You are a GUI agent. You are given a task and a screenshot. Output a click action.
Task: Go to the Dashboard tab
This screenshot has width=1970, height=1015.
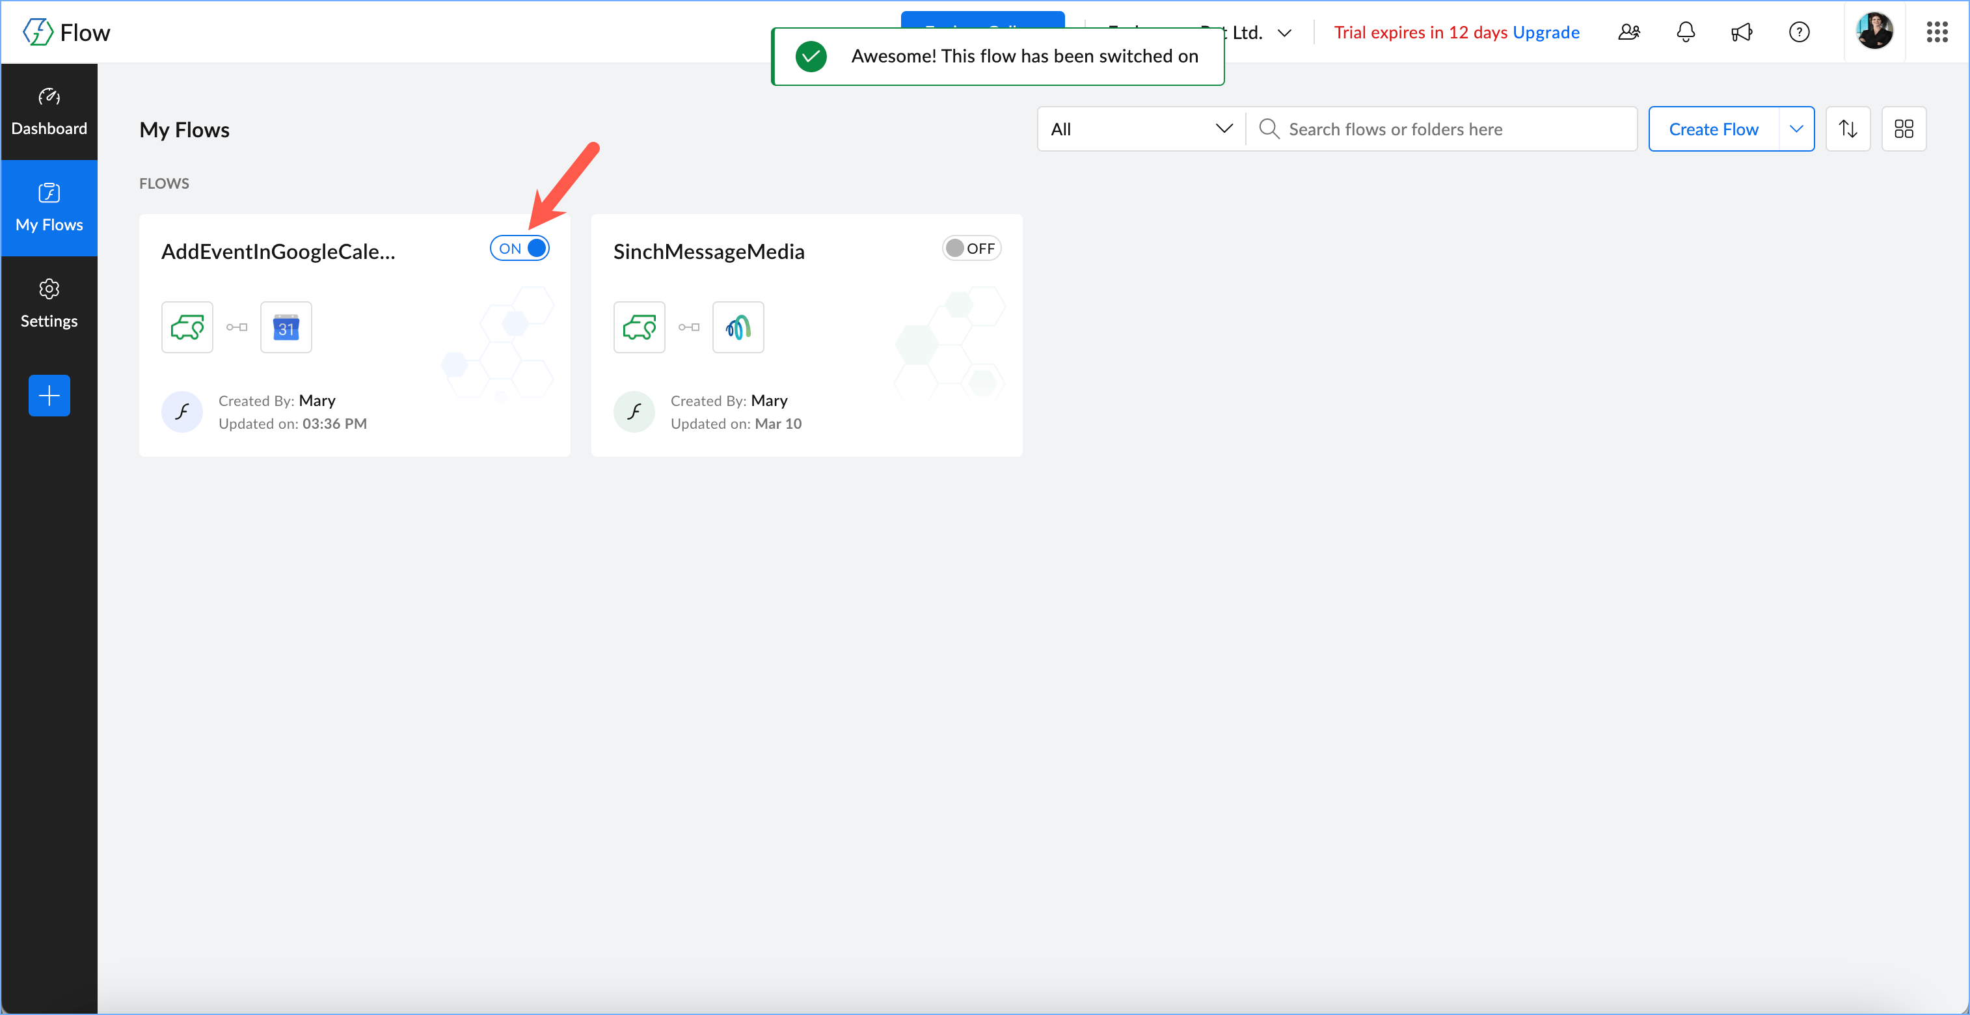49,112
